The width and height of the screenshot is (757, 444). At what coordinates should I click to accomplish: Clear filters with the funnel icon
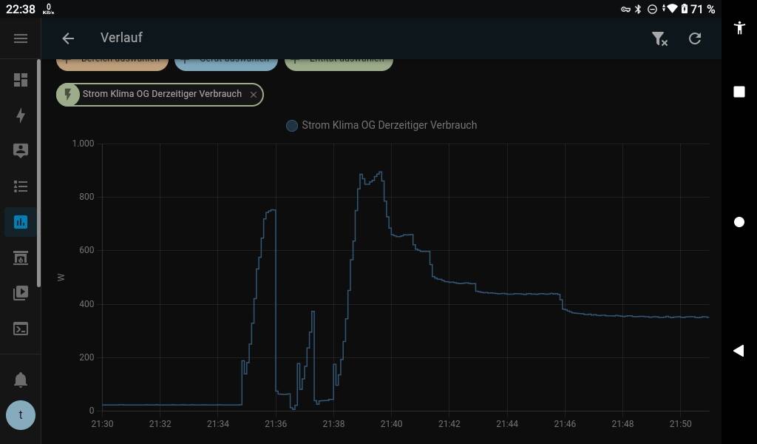click(x=659, y=38)
